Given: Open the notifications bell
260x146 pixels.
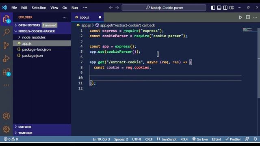Looking at the screenshot, I should point(255,139).
